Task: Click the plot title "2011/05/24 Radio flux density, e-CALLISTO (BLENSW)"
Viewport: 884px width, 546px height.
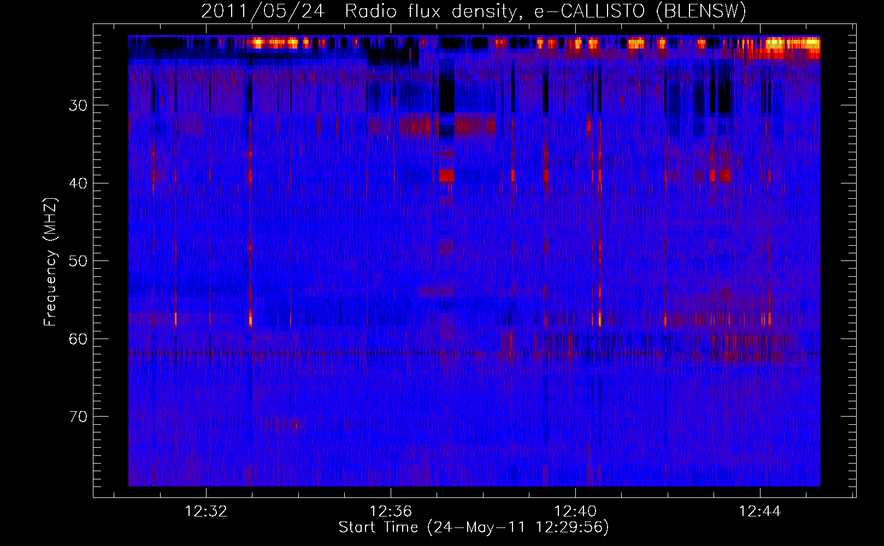Action: [474, 11]
